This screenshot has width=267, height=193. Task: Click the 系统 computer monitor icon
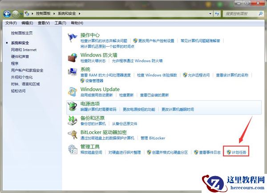point(73,72)
